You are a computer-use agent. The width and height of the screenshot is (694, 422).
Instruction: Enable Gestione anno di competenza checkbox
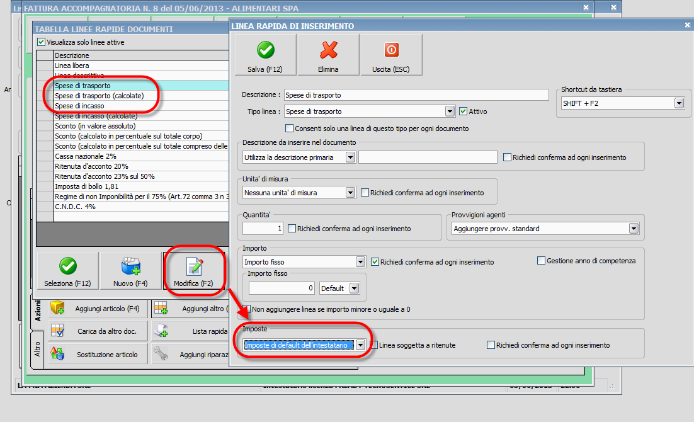coord(541,260)
